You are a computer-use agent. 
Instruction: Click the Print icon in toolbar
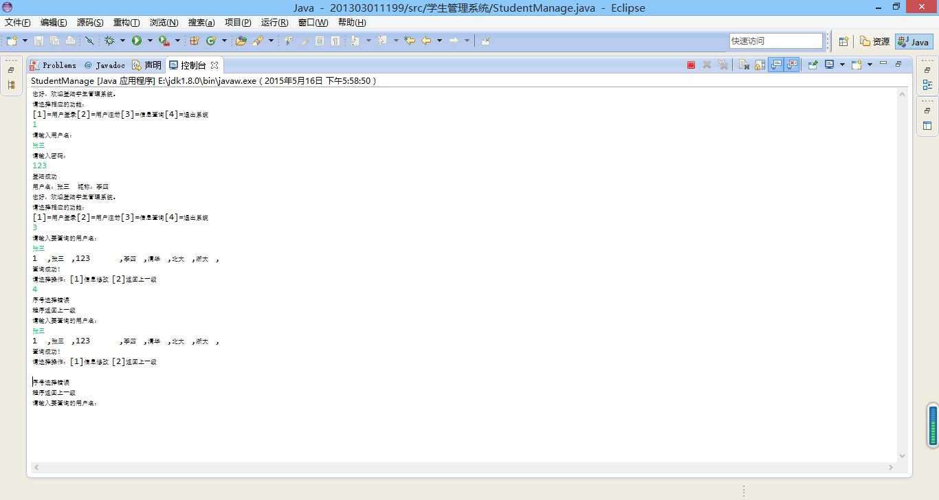pos(70,41)
